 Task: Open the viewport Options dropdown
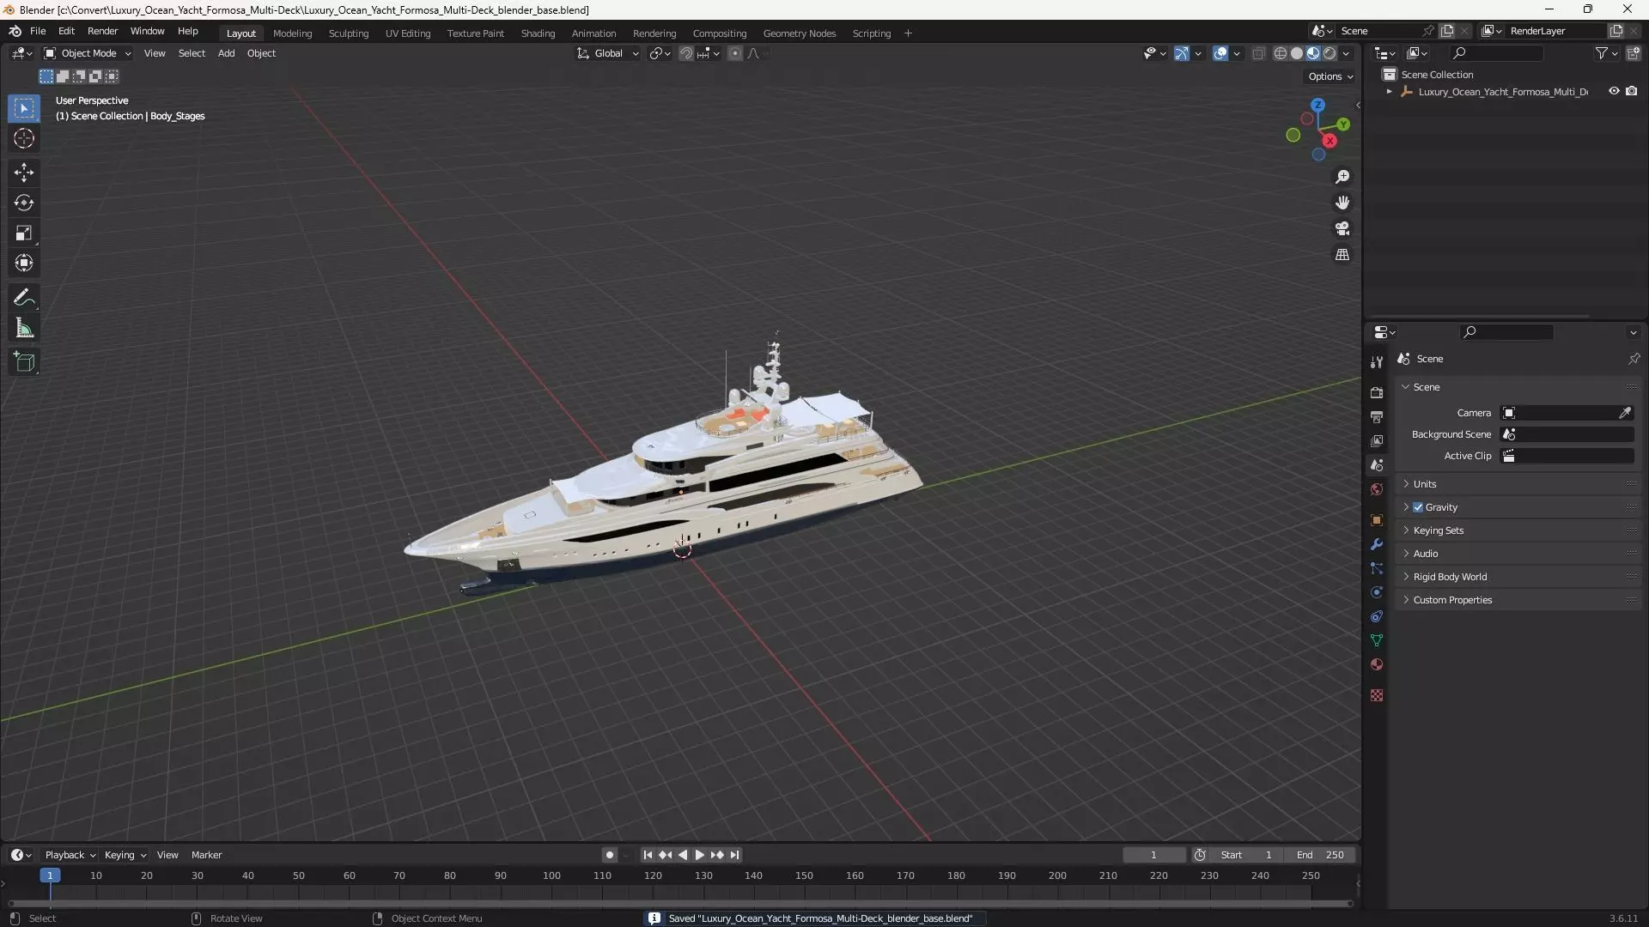point(1330,76)
